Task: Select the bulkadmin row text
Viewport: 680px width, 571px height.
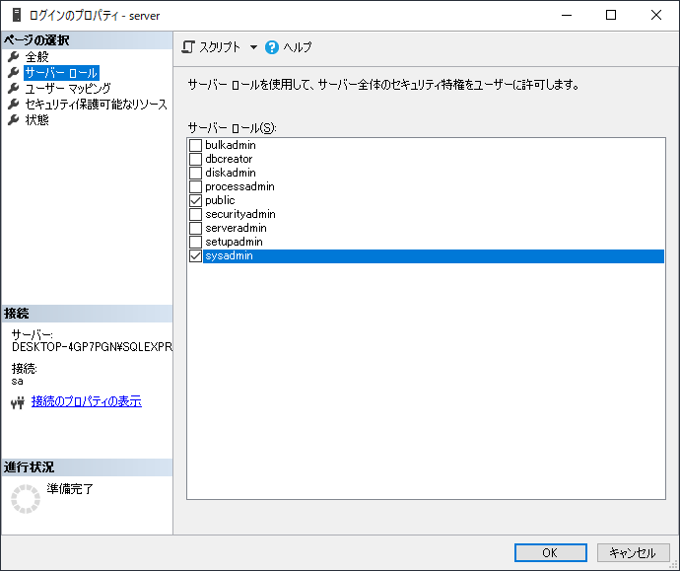Action: (231, 145)
